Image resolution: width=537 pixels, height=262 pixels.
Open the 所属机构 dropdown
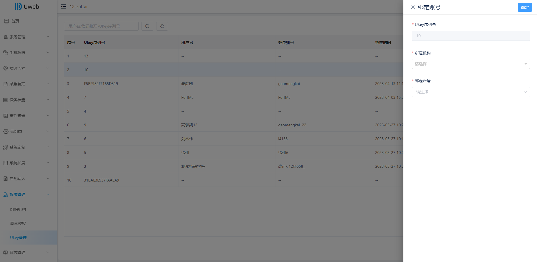click(x=471, y=64)
